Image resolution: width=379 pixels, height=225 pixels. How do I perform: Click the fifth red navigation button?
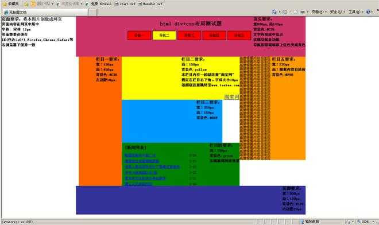(x=239, y=35)
